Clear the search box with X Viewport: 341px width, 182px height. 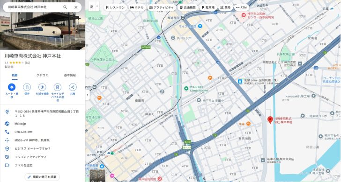point(76,7)
